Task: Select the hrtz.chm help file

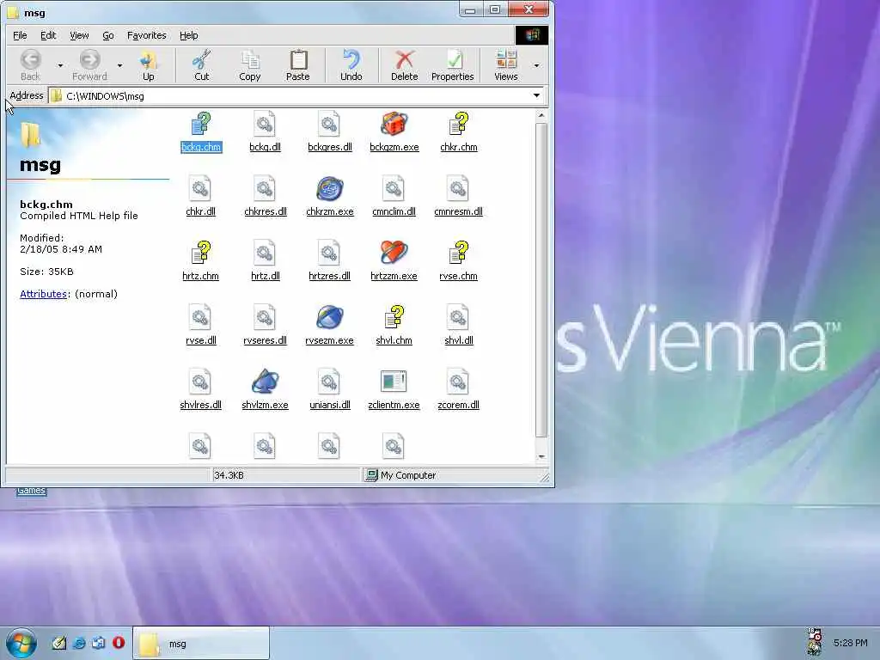Action: pyautogui.click(x=200, y=261)
